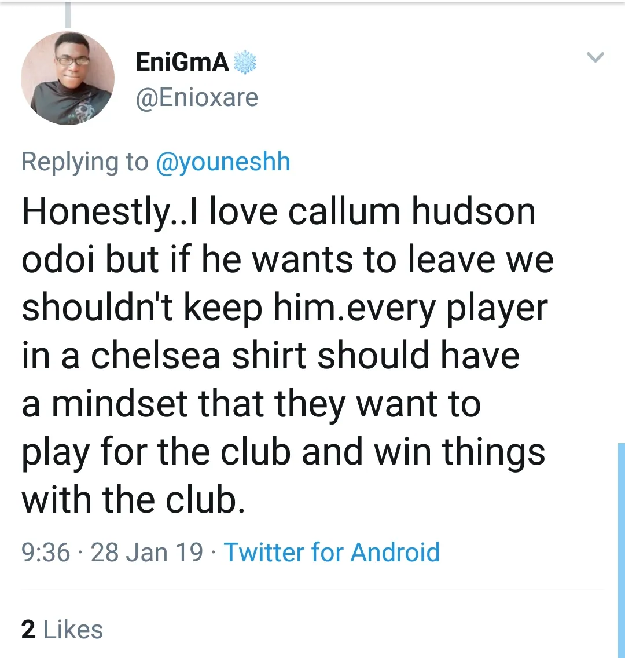The height and width of the screenshot is (658, 625).
Task: Click the "28 Jan 19" date
Action: pyautogui.click(x=147, y=552)
